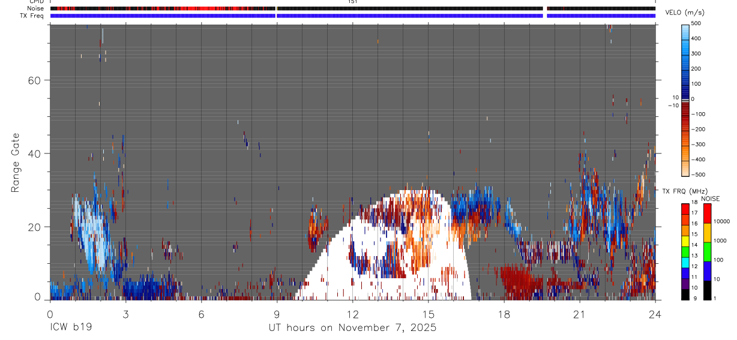Click the NOISE legend title
This screenshot has width=737, height=340.
coord(711,198)
